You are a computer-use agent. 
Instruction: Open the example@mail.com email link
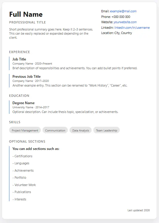pyautogui.click(x=123, y=11)
